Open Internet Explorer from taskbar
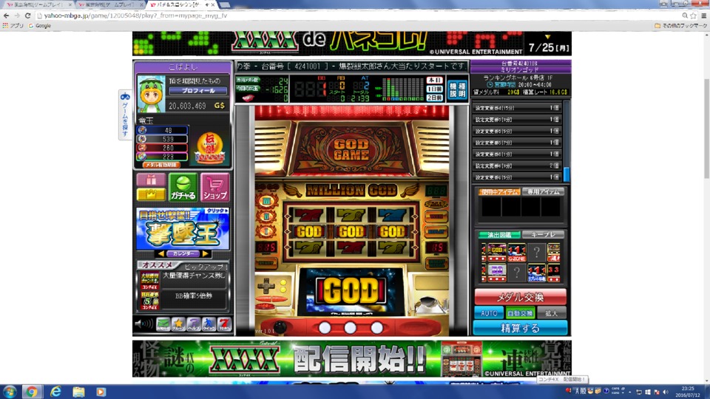 pos(55,392)
